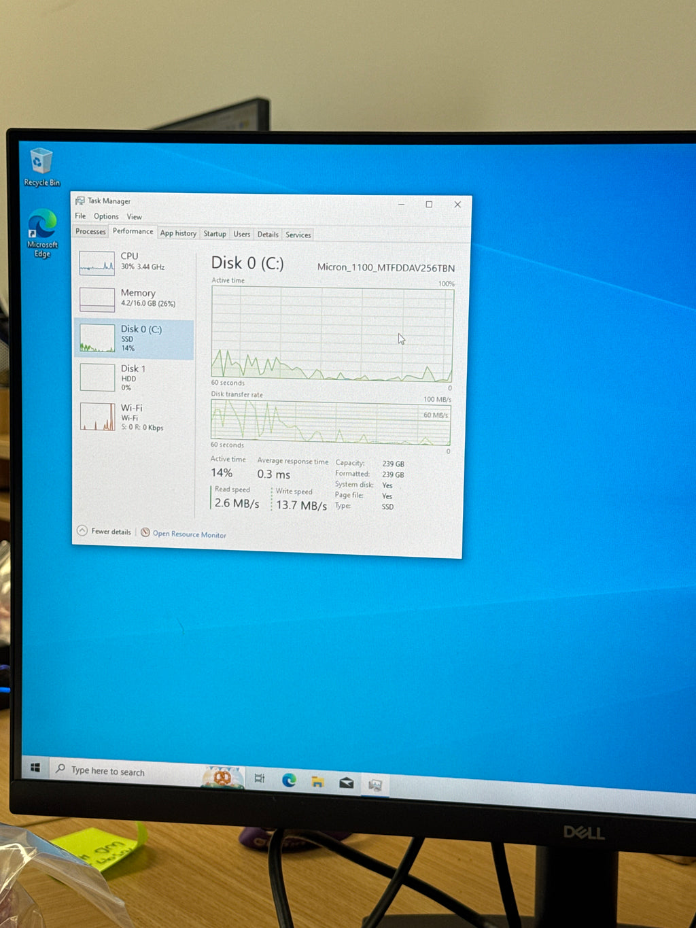Image resolution: width=696 pixels, height=928 pixels.
Task: Click the Micron_1100_MTFDDAV256TBN model name
Action: pos(386,268)
